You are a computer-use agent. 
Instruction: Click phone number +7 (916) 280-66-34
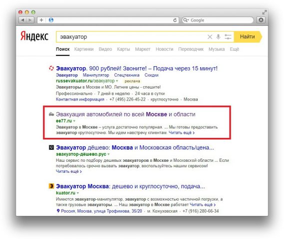pyautogui.click(x=201, y=211)
